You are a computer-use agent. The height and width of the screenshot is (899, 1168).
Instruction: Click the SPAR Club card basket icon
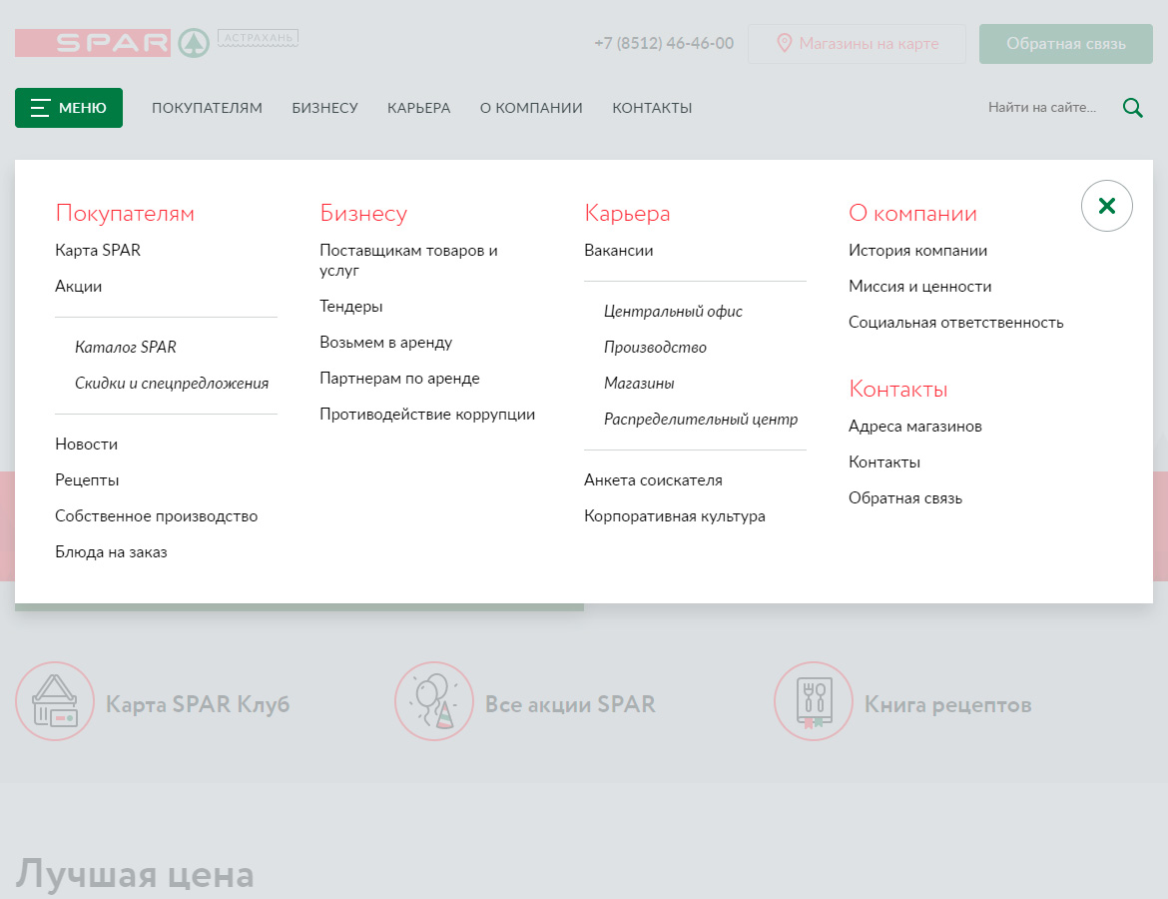click(55, 701)
